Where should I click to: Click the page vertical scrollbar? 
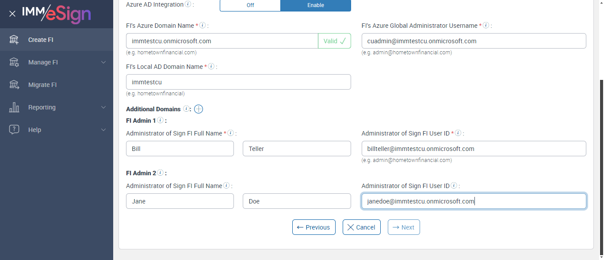pos(601,168)
